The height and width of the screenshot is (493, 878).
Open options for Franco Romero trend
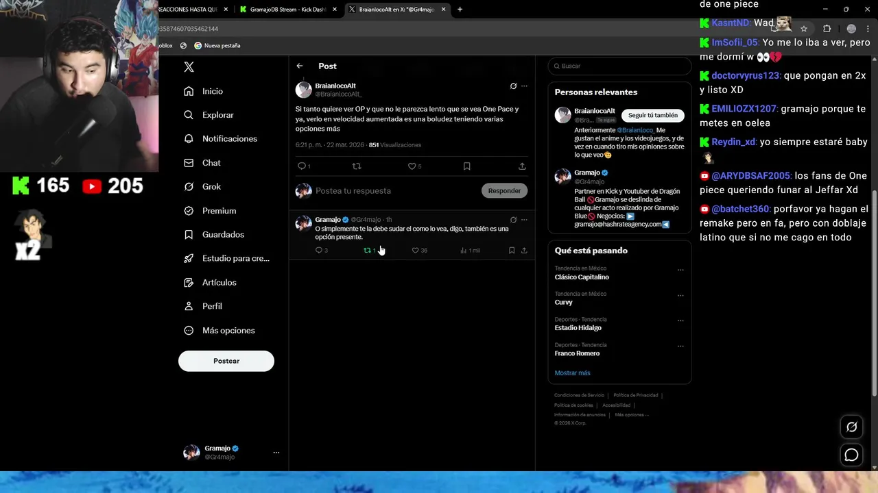pyautogui.click(x=680, y=346)
